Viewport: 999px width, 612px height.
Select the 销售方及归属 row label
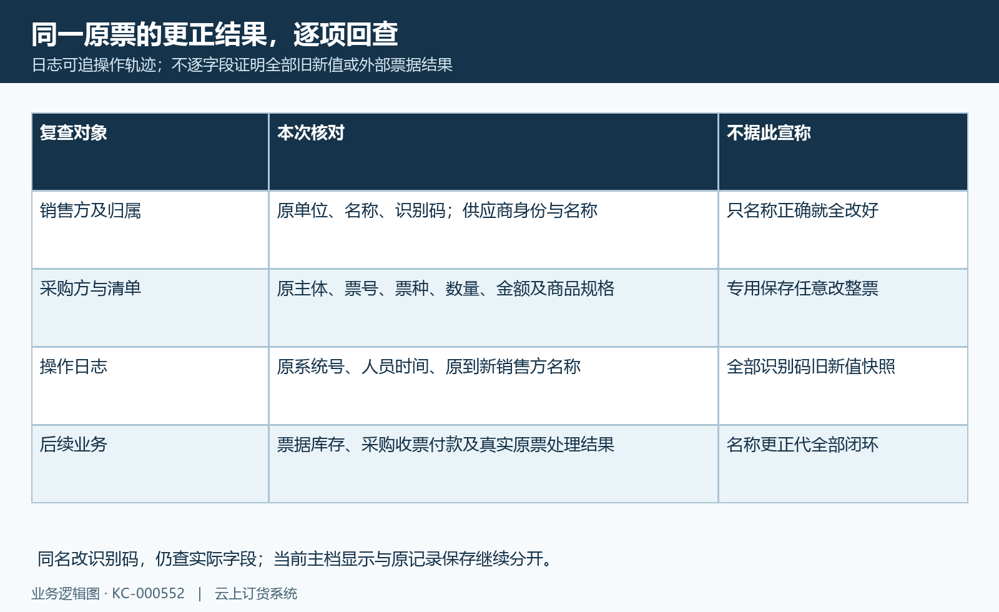pyautogui.click(x=150, y=230)
